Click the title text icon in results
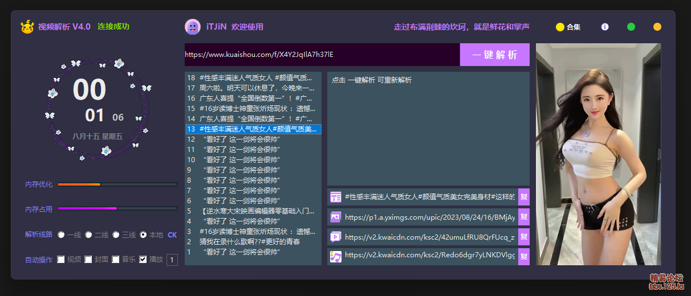The width and height of the screenshot is (691, 296). (336, 197)
